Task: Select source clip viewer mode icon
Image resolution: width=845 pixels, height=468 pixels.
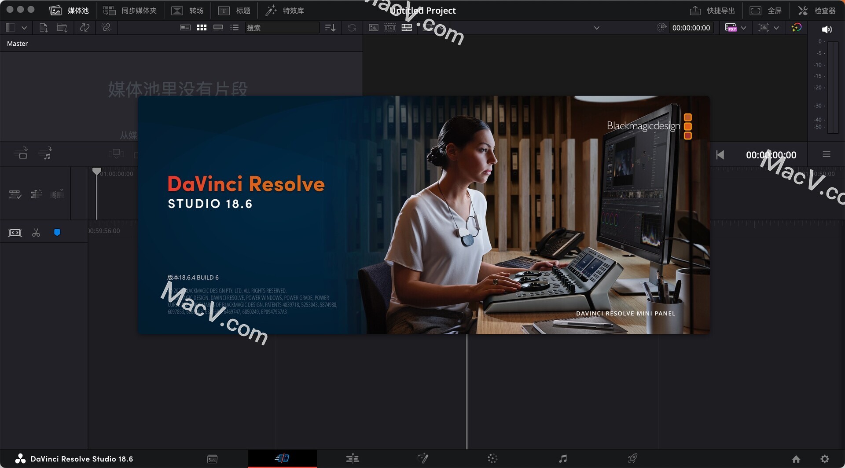Action: (x=374, y=28)
